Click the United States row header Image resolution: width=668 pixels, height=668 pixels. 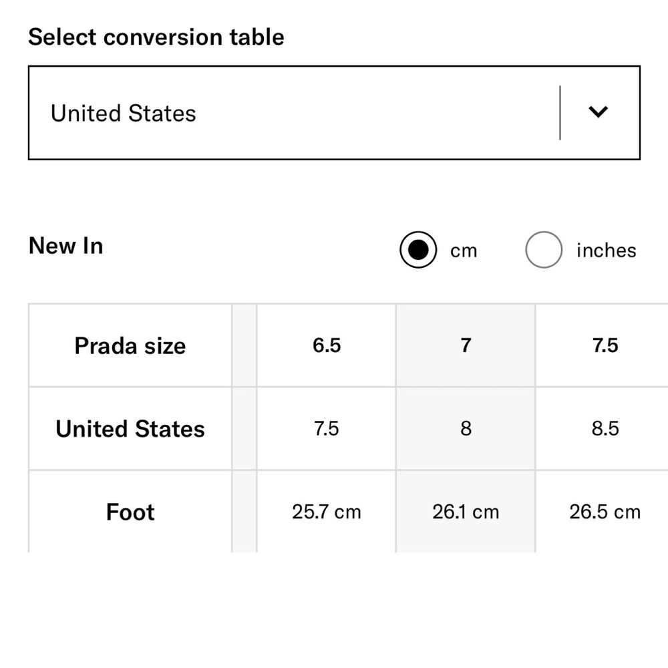click(130, 429)
